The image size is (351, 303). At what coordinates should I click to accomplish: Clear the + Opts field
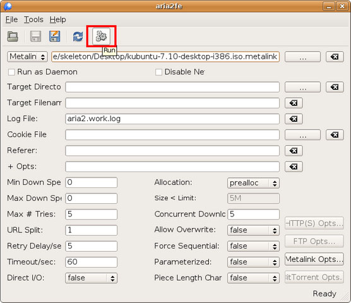click(x=294, y=167)
